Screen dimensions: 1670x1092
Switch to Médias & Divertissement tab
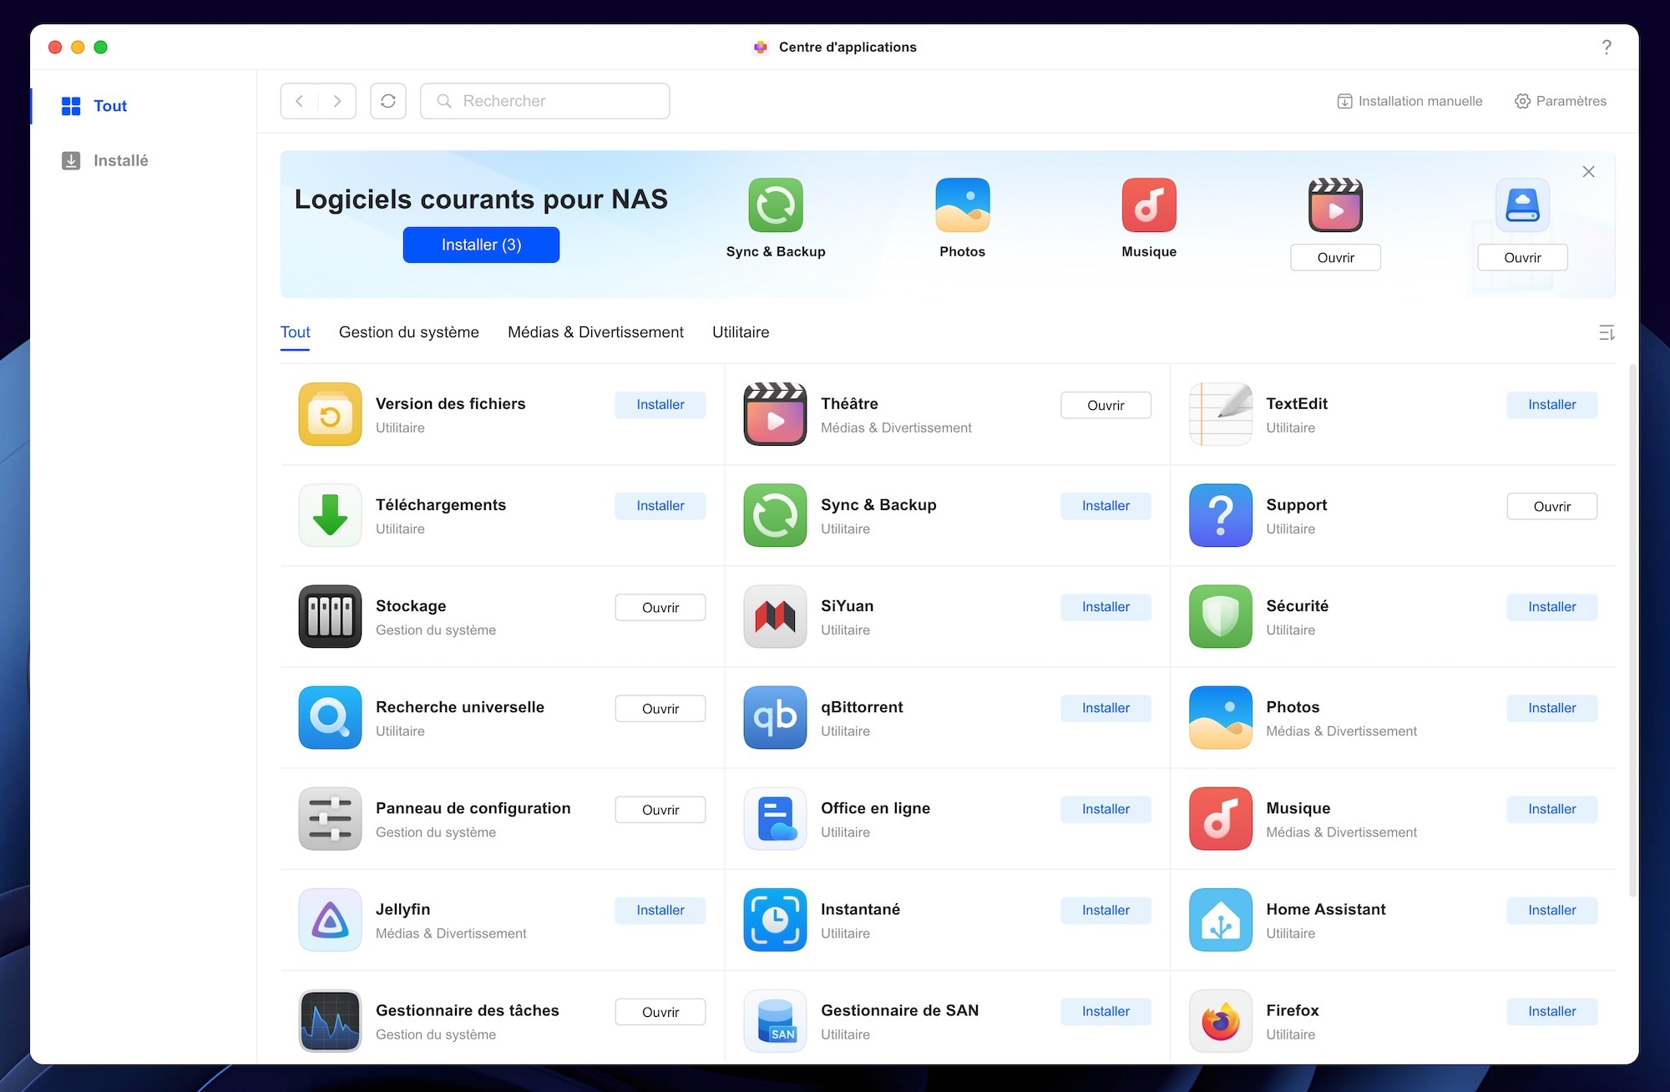pyautogui.click(x=595, y=332)
